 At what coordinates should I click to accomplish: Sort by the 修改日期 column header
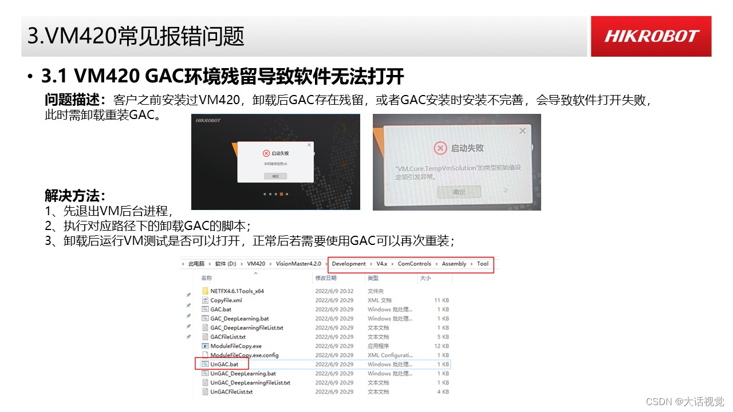pos(325,278)
